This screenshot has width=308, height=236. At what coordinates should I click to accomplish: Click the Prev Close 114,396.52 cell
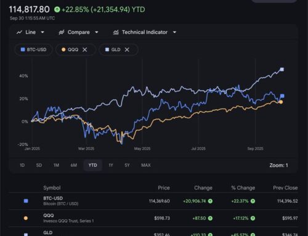[x=288, y=201]
